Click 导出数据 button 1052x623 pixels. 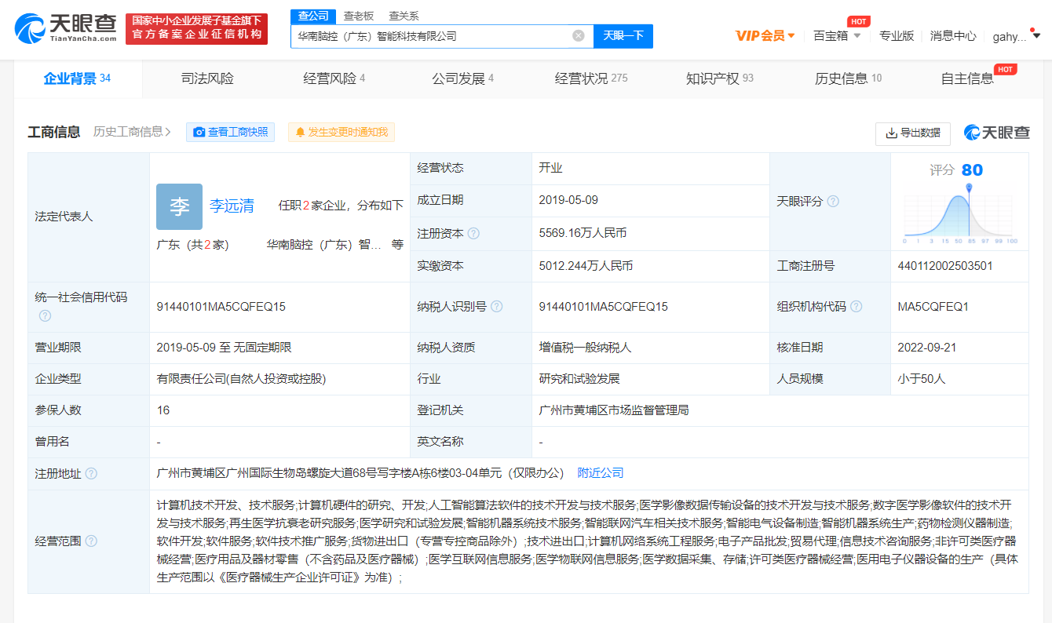coord(913,133)
